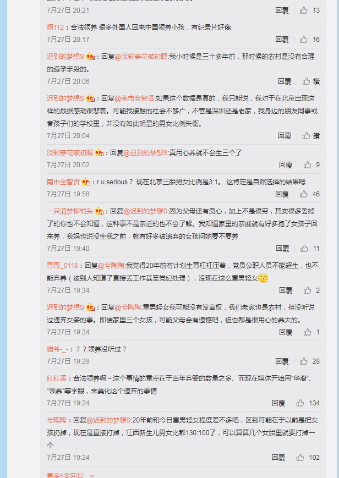Image resolution: width=339 pixels, height=478 pixels.
Task: Reply to 熠112's comment
Action: pyautogui.click(x=282, y=39)
